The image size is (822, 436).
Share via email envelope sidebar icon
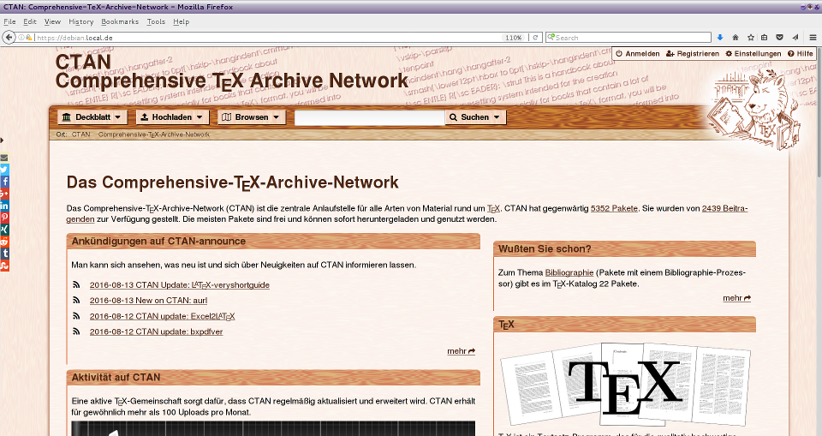point(4,158)
